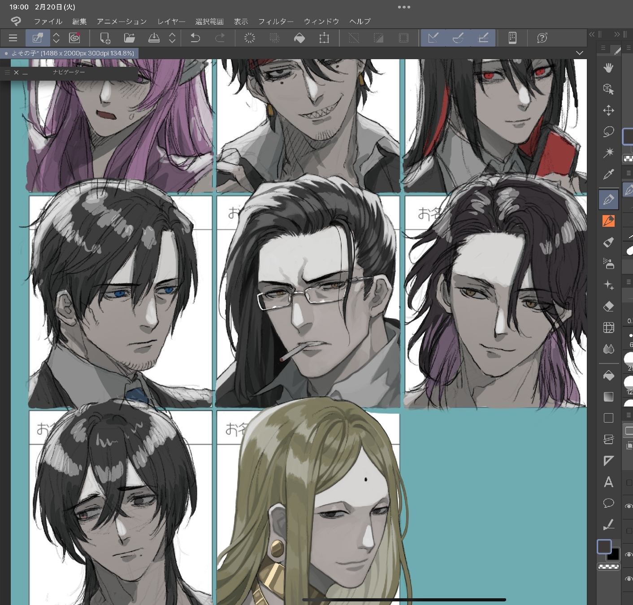Toggle snap to grid button
Viewport: 633px width, 605px height.
pos(483,38)
